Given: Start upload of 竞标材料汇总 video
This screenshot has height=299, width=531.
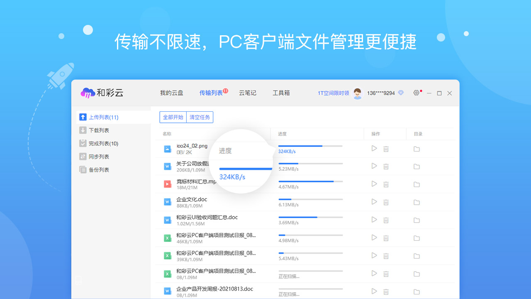Looking at the screenshot, I should click(374, 184).
